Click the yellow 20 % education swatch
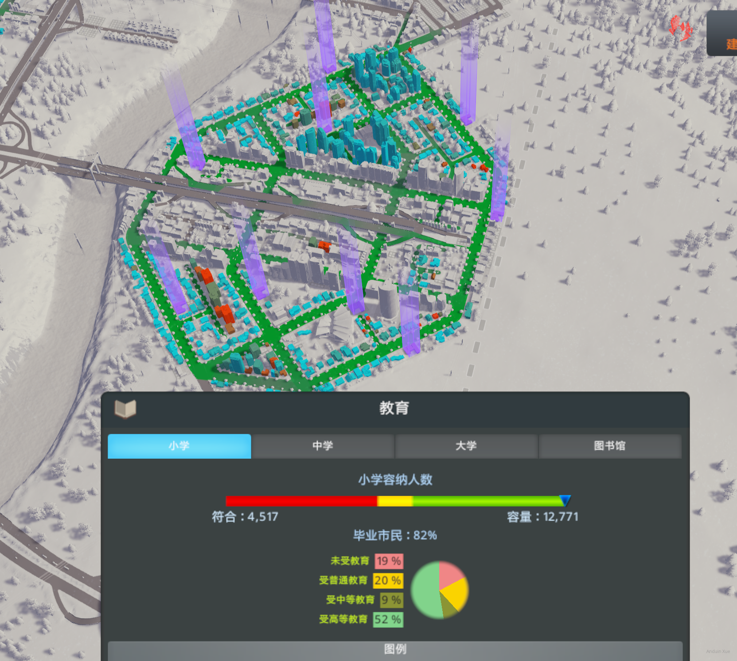Viewport: 737px width, 661px height. click(388, 580)
